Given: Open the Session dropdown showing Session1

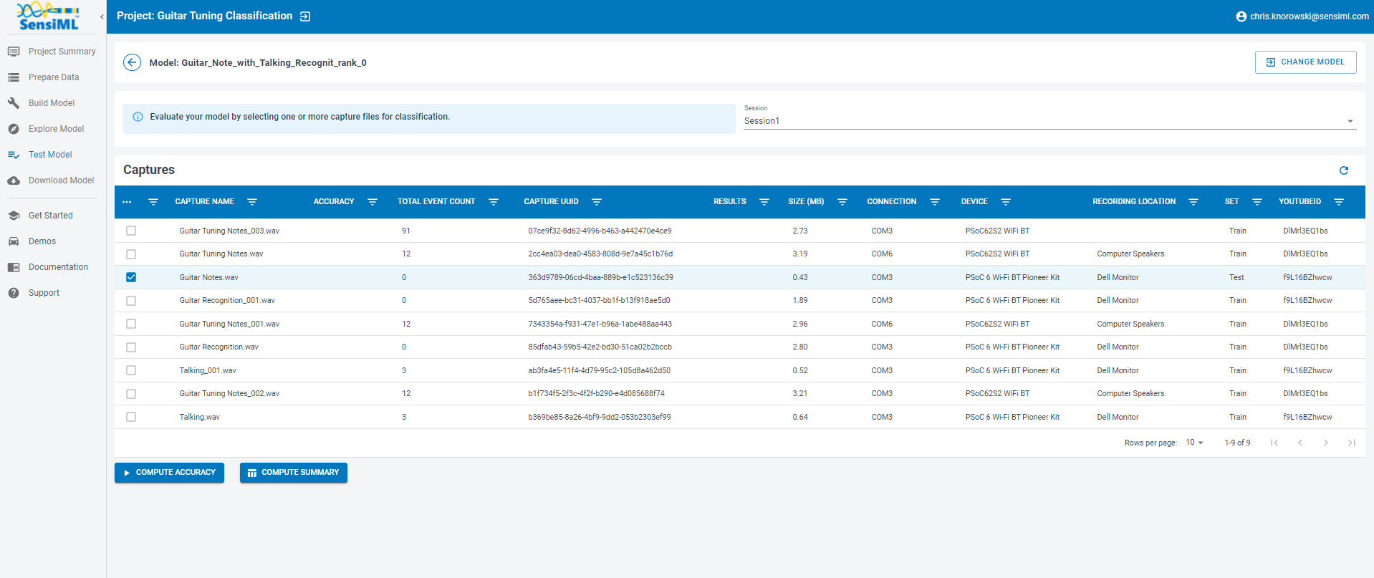Looking at the screenshot, I should coord(1049,121).
